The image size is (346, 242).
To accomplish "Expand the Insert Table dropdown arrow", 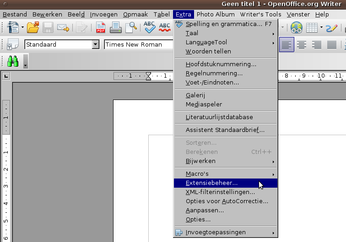I will coord(322,27).
